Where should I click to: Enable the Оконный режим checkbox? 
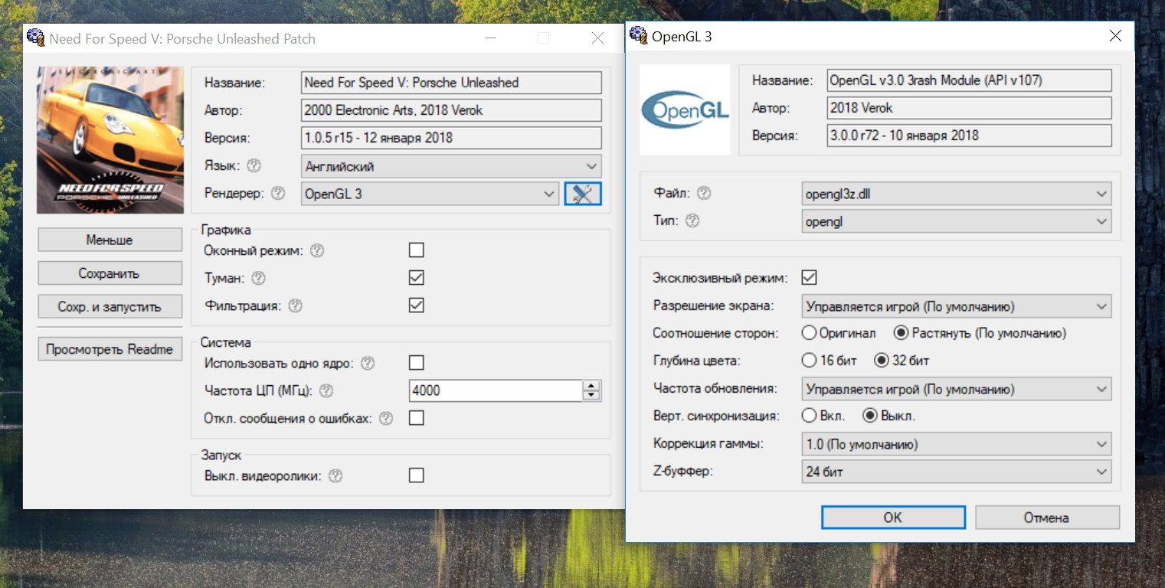coord(417,250)
